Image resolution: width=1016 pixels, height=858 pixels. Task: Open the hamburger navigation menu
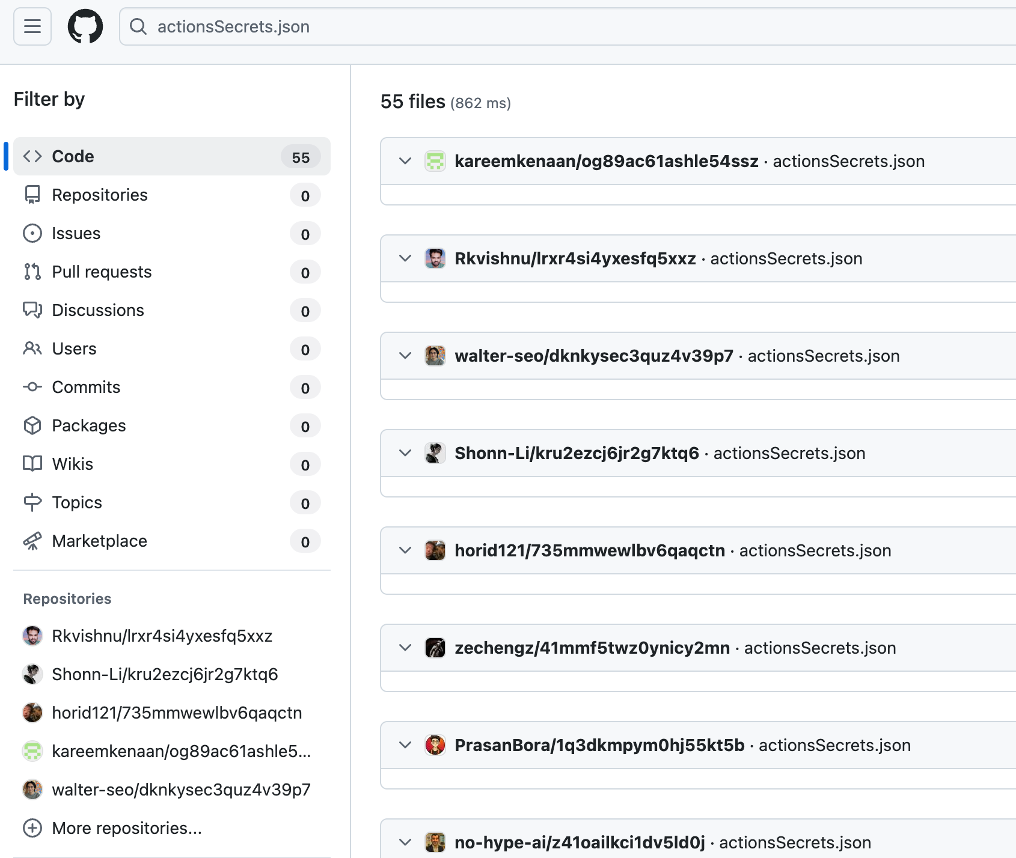(32, 26)
